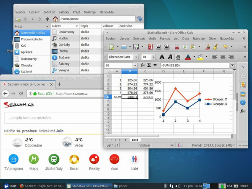Open Místa side pane dropdown
Image resolution: width=252 pixels, height=189 pixels.
(47, 26)
